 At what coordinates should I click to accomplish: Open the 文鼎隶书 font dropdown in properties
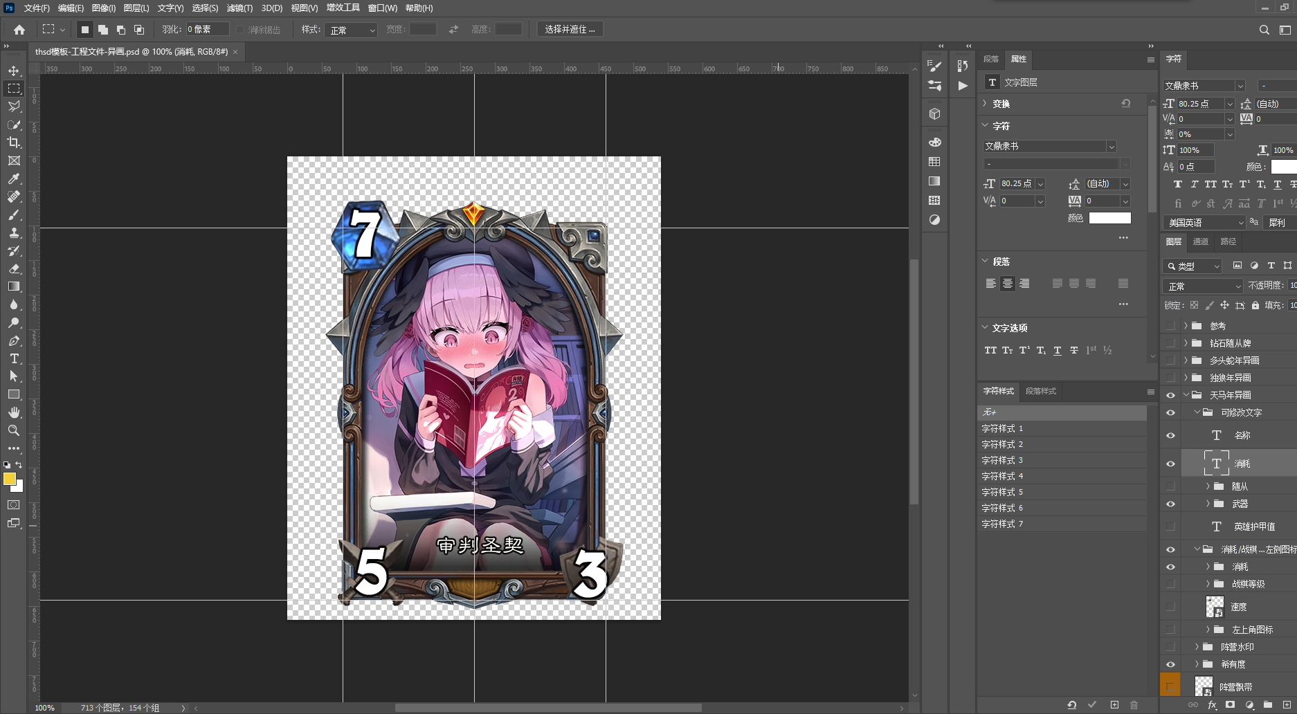[1111, 146]
